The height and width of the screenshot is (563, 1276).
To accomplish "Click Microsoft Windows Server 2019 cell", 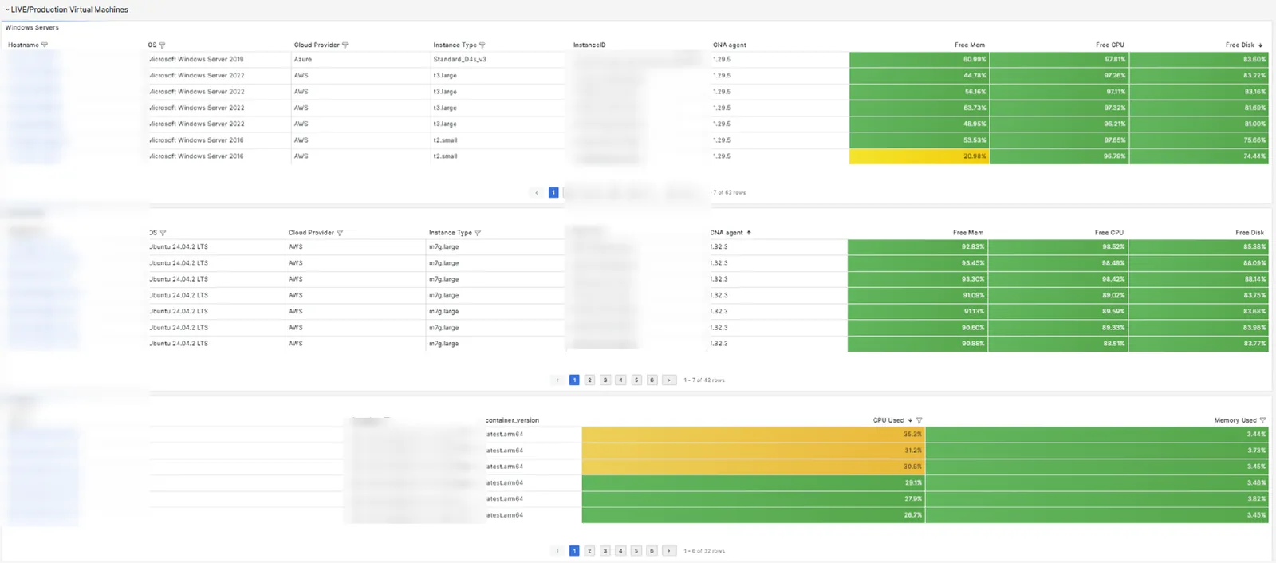I will (219, 60).
